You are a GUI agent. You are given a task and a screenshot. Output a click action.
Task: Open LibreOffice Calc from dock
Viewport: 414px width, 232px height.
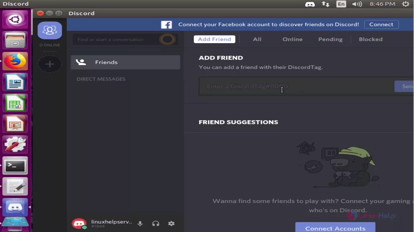point(15,103)
